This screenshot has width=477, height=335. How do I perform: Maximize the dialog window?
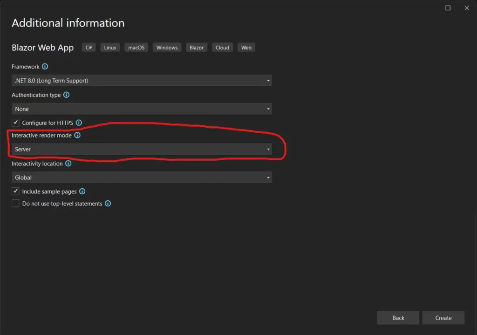pyautogui.click(x=448, y=8)
